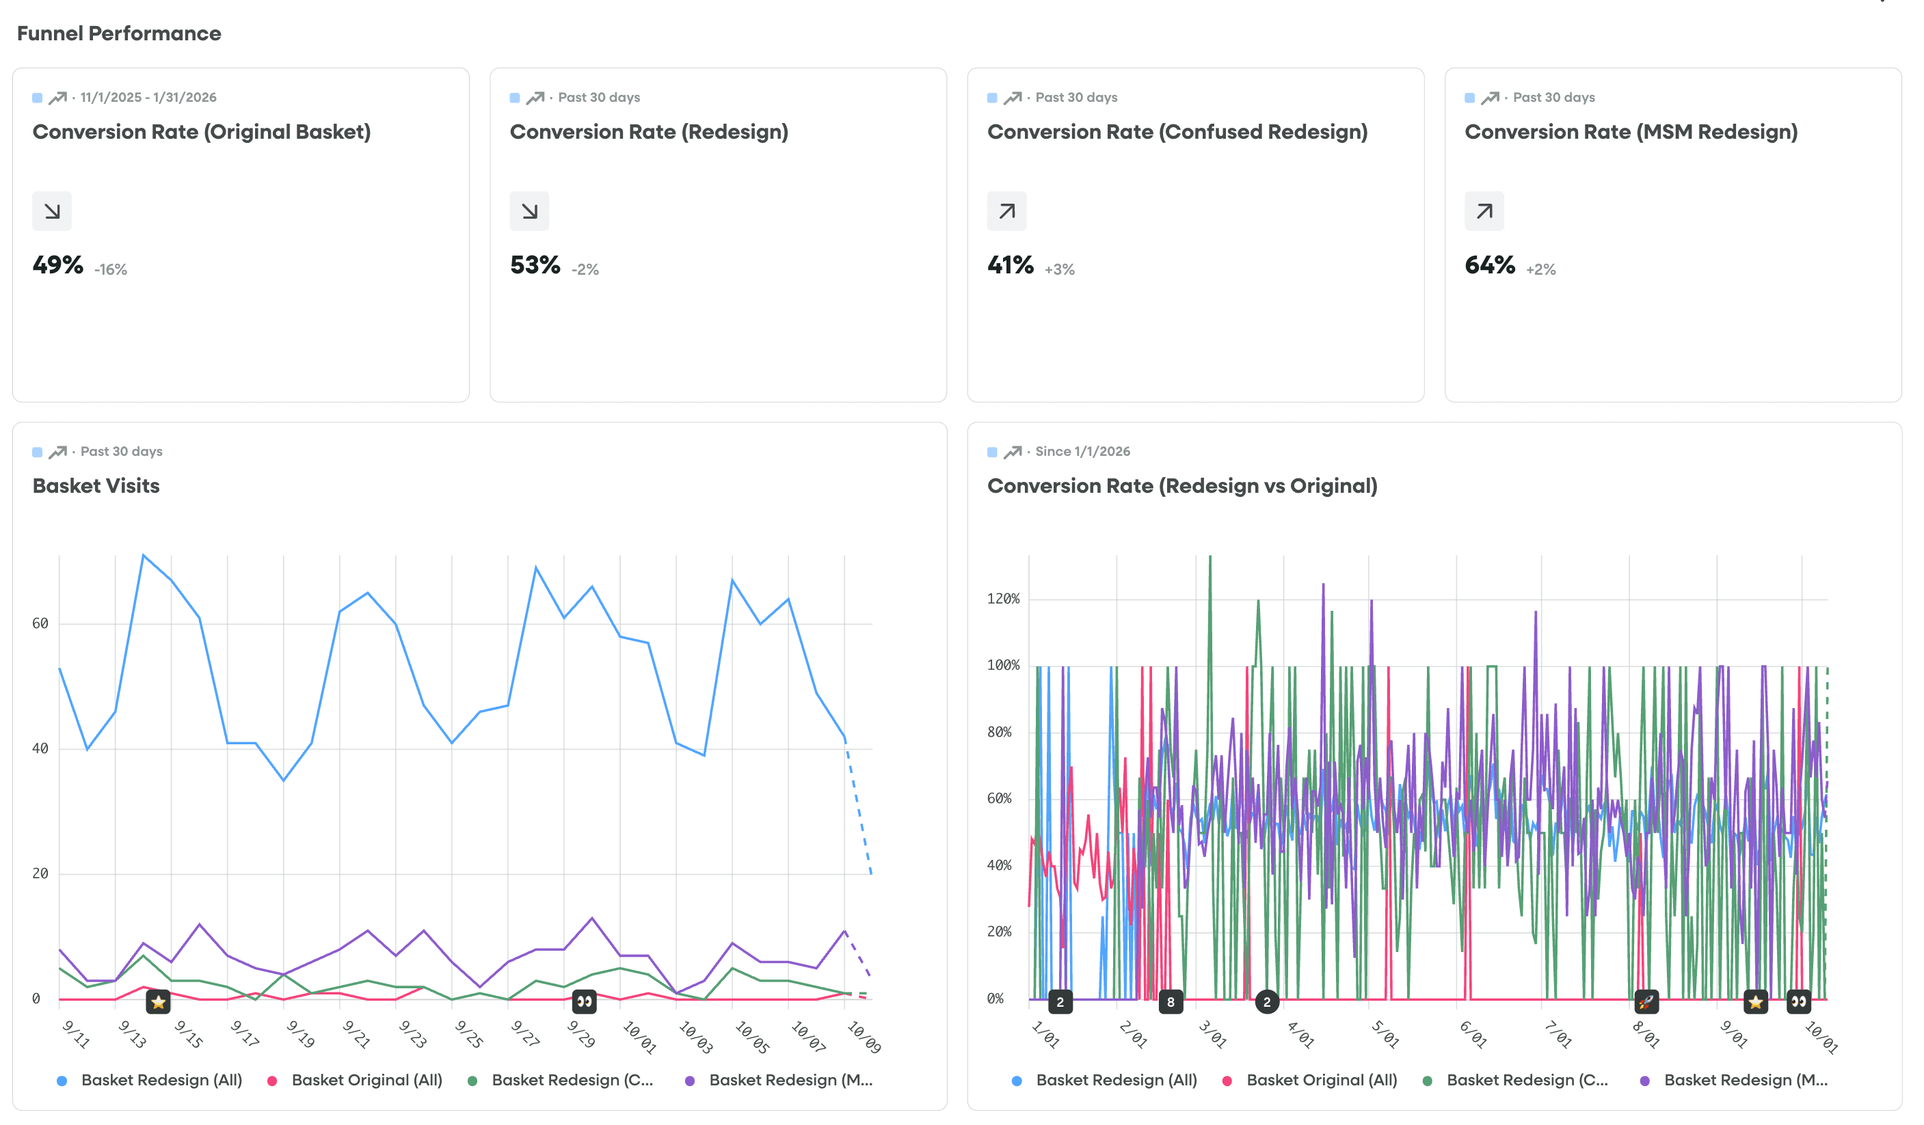Click the downward trend arrow on Original Basket card

pos(52,211)
